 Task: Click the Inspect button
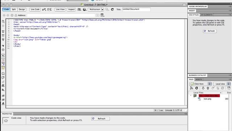point(71,9)
